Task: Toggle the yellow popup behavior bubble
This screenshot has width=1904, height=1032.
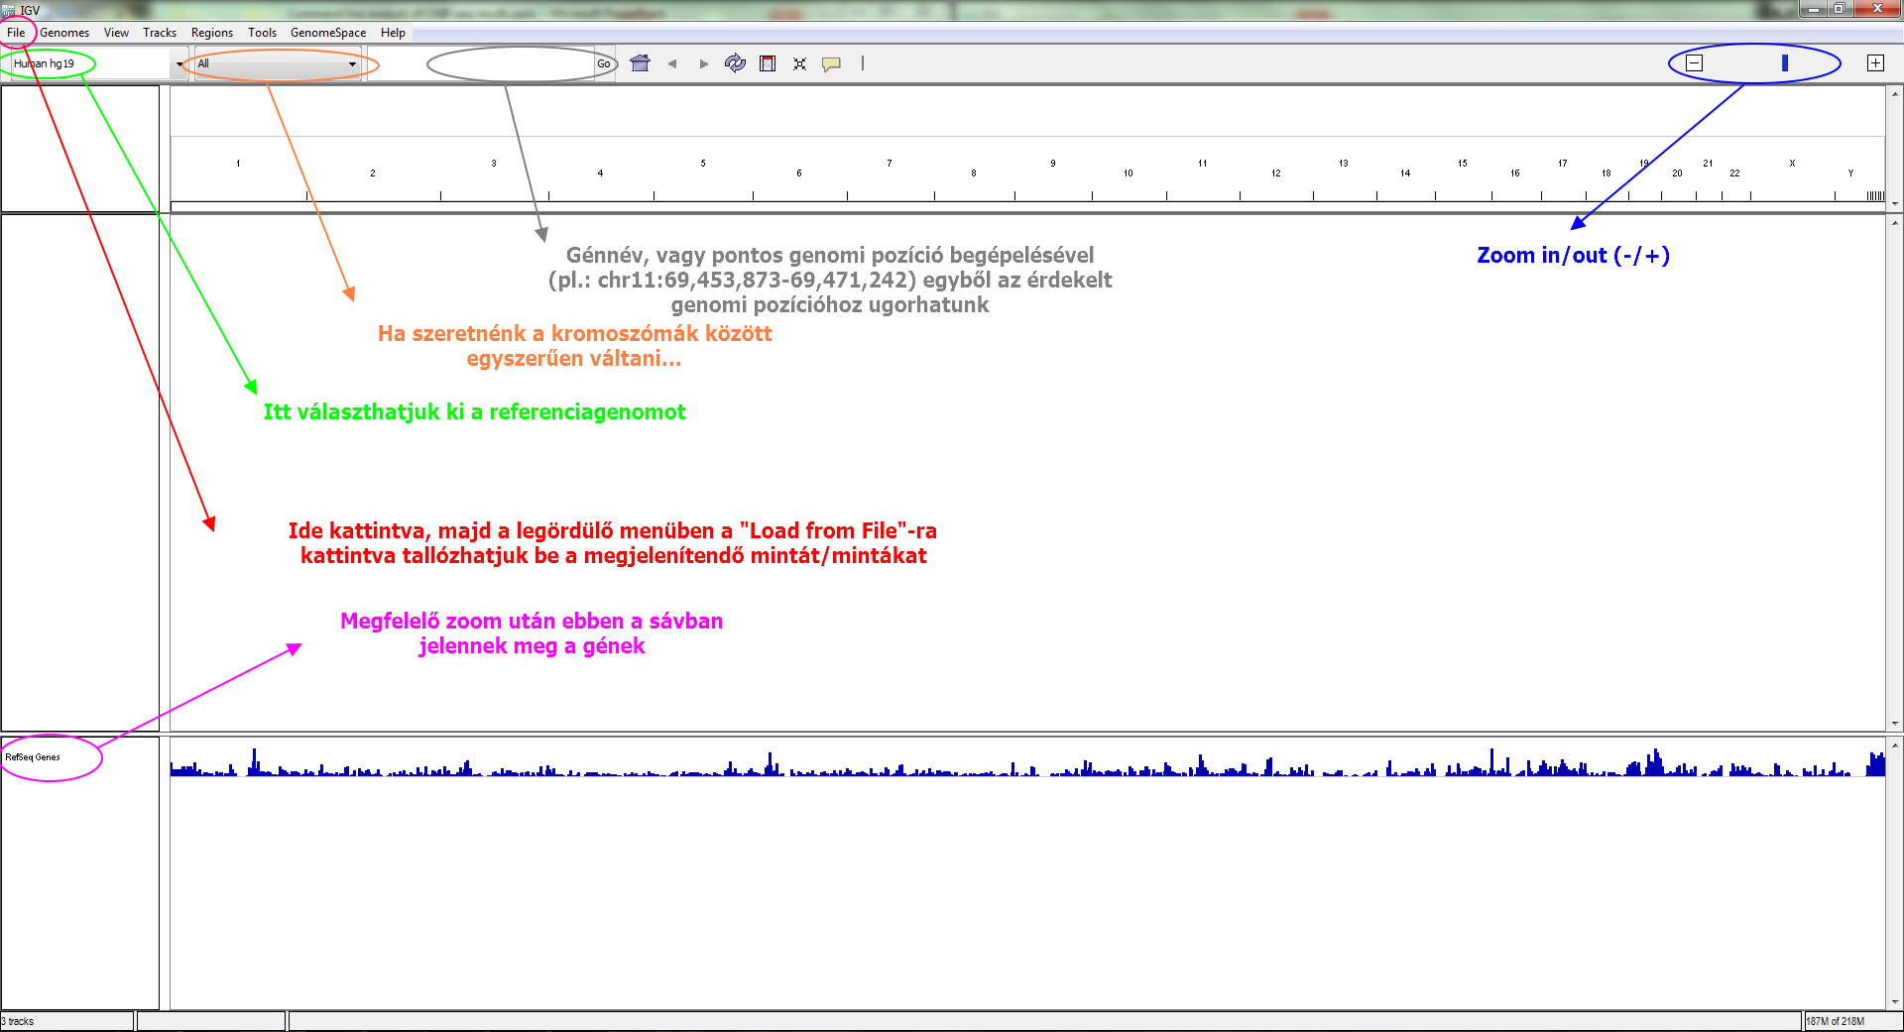Action: (x=831, y=63)
